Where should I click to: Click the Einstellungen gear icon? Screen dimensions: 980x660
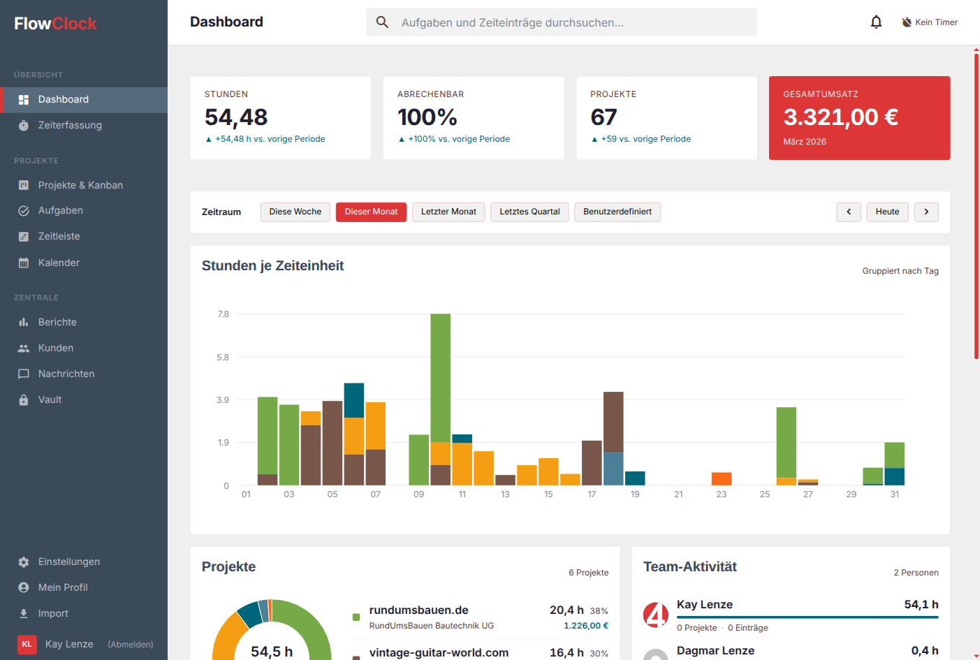click(x=24, y=562)
